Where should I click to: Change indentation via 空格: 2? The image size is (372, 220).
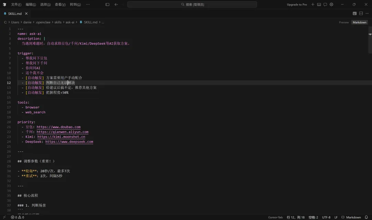[x=313, y=217]
